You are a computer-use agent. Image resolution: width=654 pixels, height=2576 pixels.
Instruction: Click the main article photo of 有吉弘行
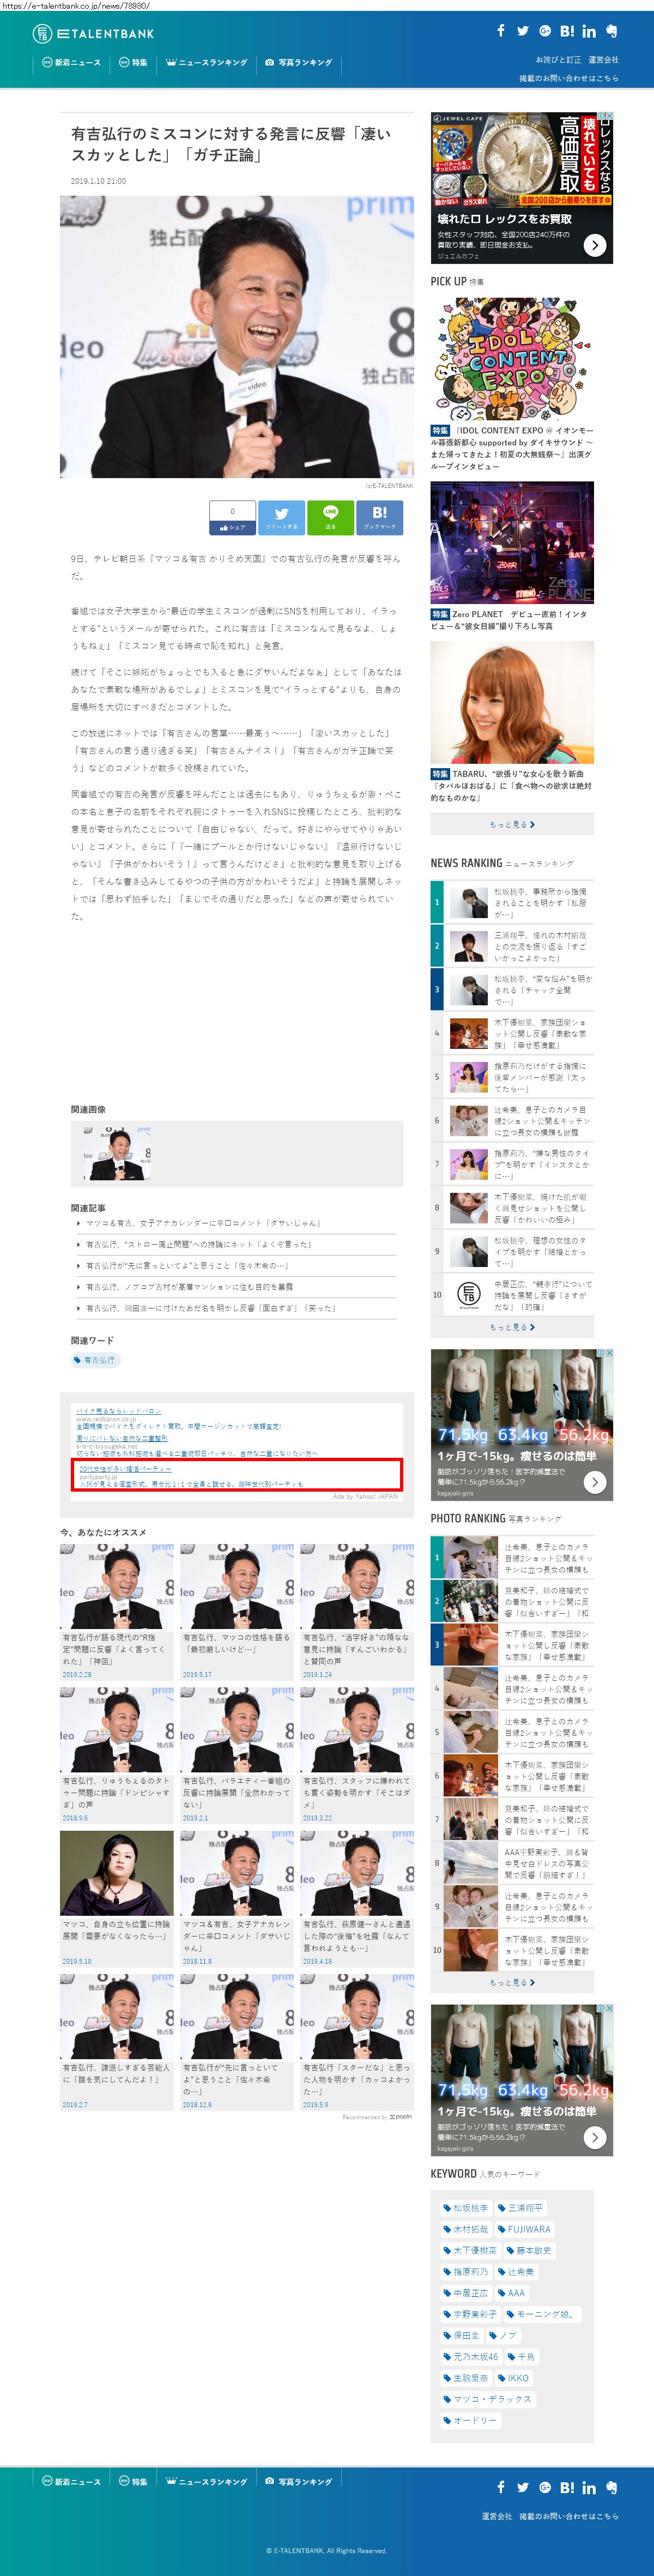click(x=237, y=337)
